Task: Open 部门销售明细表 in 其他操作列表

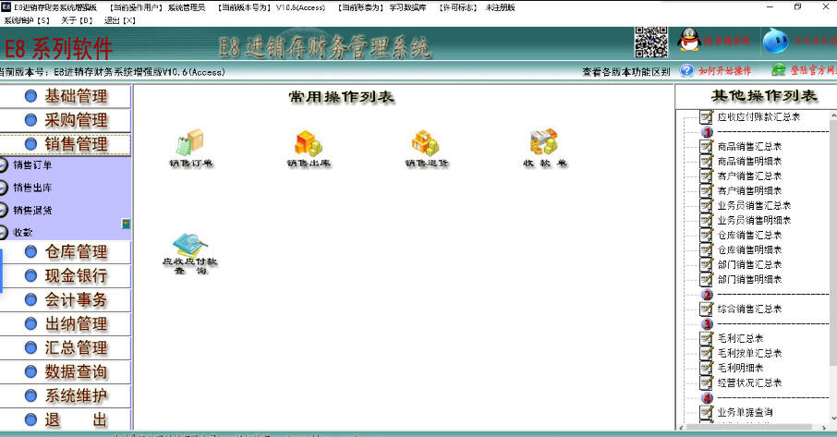Action: [749, 280]
